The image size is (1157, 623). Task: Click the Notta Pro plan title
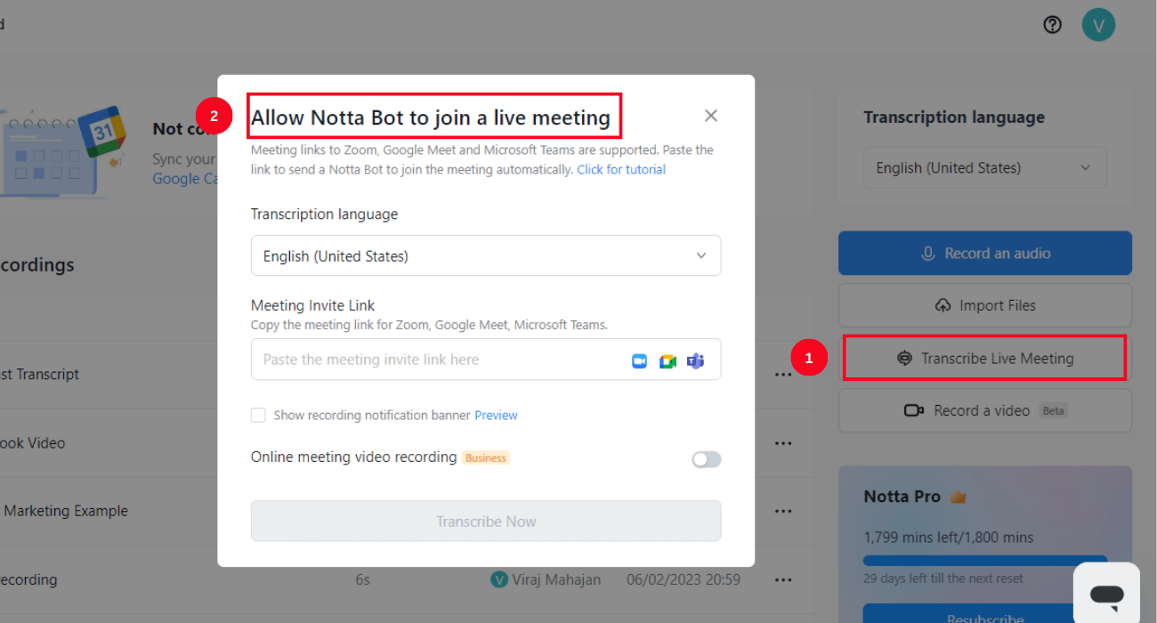pyautogui.click(x=902, y=497)
